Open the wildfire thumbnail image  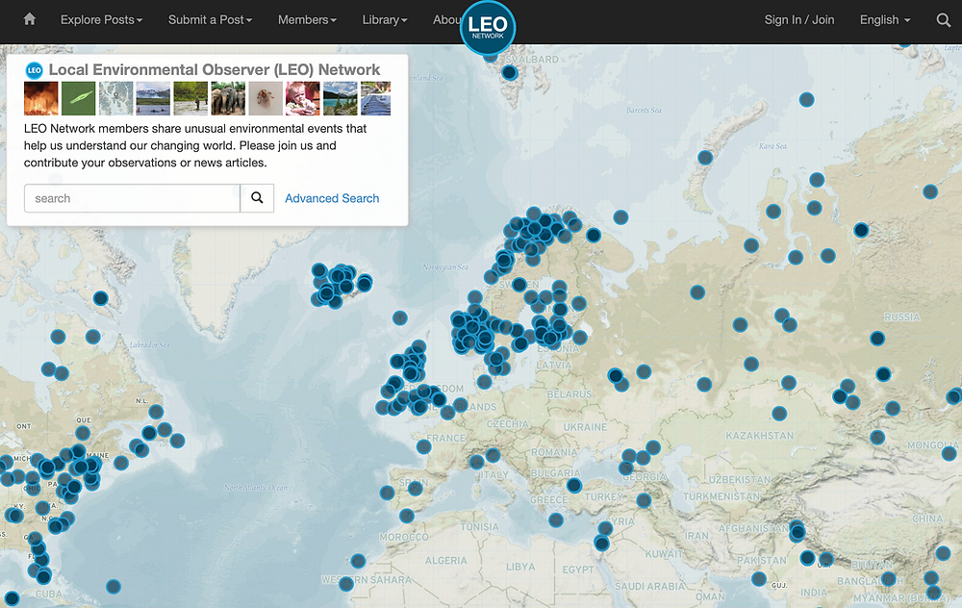coord(41,98)
